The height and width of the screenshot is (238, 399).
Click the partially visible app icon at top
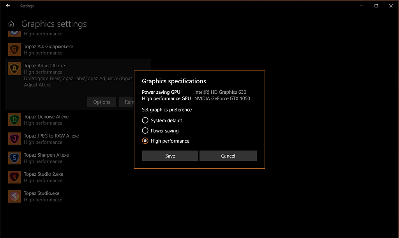coord(14,32)
